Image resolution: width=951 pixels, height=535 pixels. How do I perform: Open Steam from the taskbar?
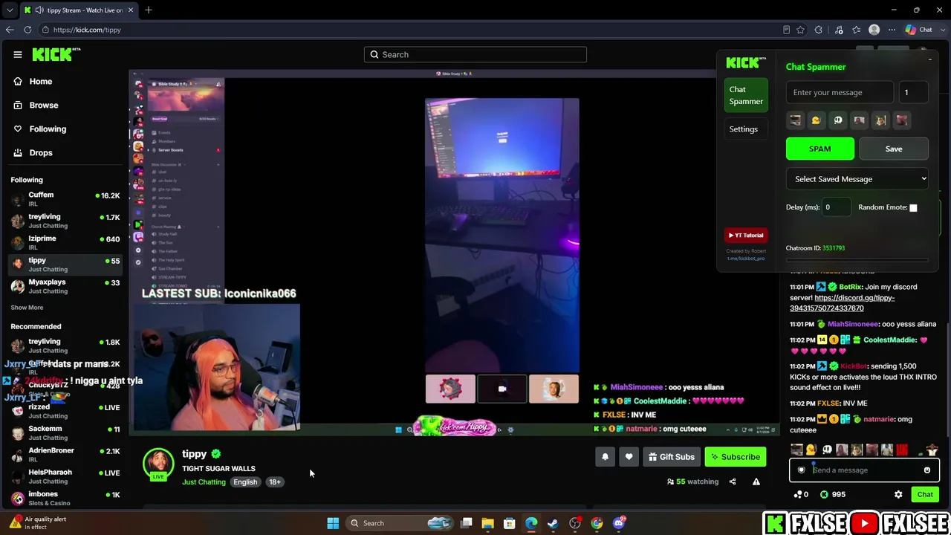coord(553,523)
